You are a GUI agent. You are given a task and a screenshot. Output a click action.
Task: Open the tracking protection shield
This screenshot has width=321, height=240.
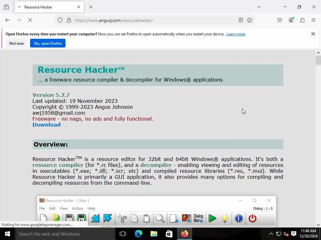coord(60,20)
